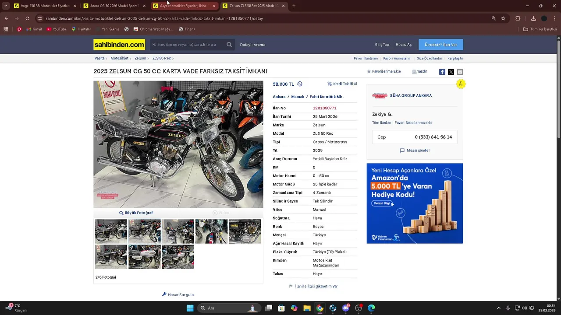Click Büyük Fotoğraf button under photo

coord(136,213)
